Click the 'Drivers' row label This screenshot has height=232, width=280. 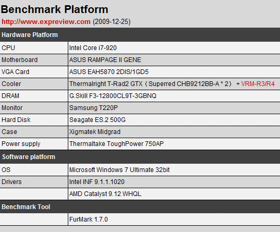point(11,182)
